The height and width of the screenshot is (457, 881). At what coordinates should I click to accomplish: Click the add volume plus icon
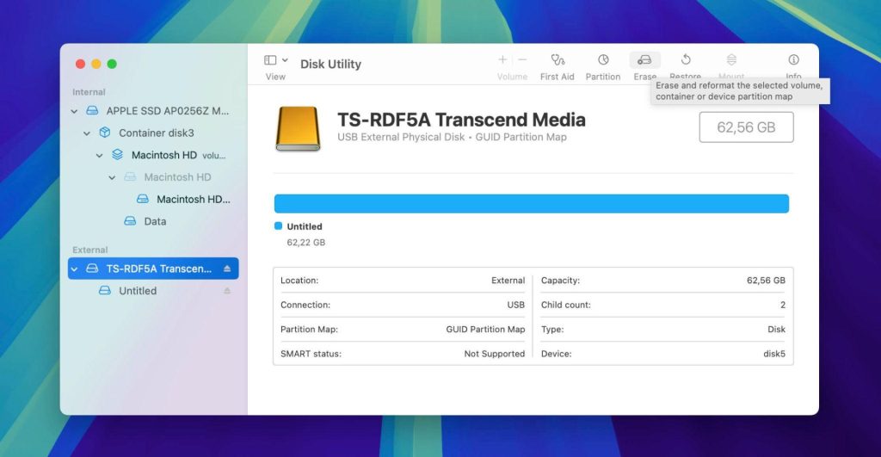(x=502, y=59)
